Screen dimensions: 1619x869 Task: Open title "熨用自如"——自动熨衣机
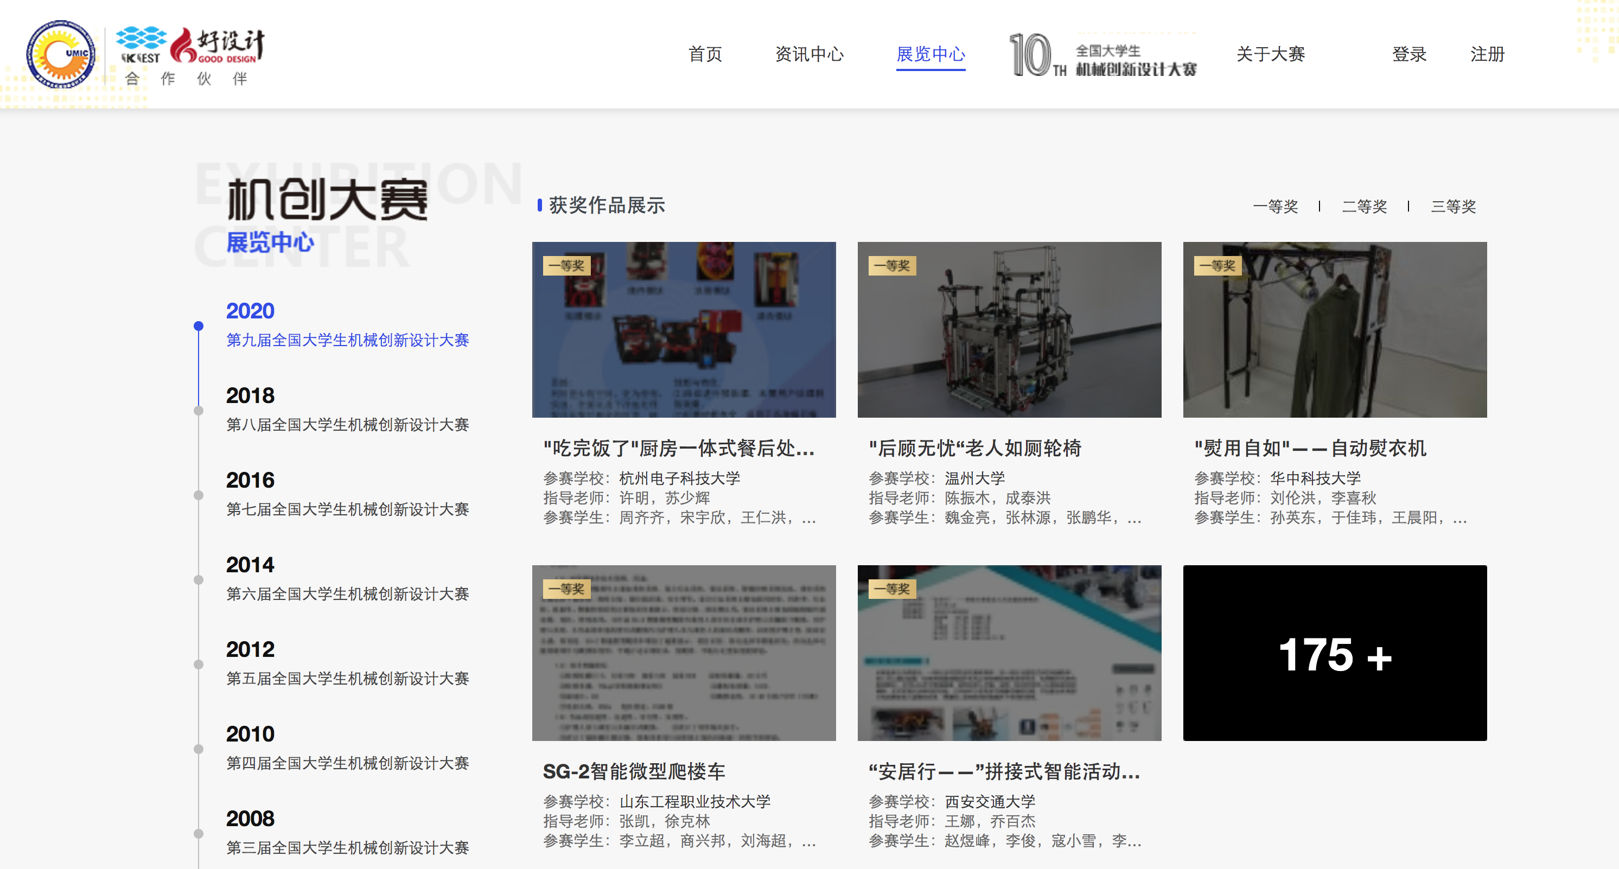click(1310, 449)
